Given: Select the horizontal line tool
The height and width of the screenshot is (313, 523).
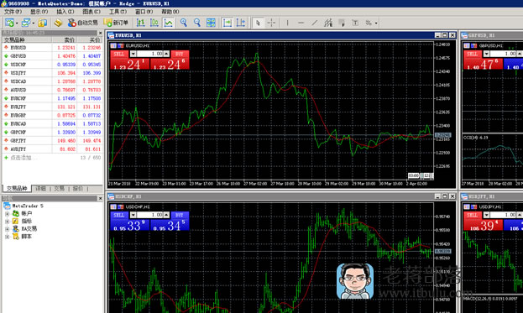Looking at the screenshot, I should coord(301,23).
